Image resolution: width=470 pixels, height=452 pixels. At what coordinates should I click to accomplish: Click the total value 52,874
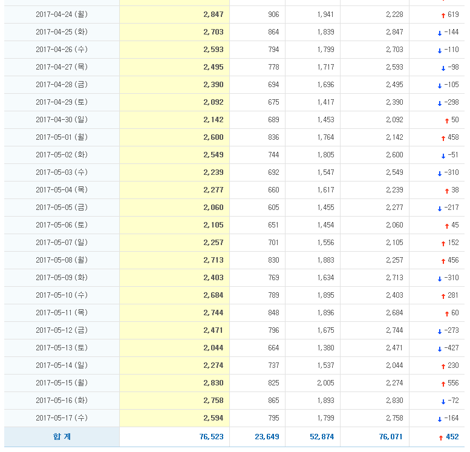[x=321, y=436]
